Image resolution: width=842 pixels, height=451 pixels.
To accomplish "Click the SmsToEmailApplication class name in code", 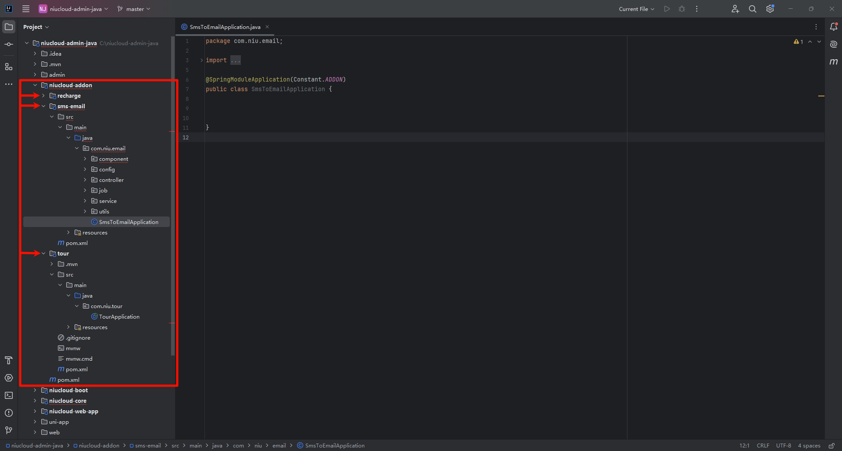I will click(288, 89).
